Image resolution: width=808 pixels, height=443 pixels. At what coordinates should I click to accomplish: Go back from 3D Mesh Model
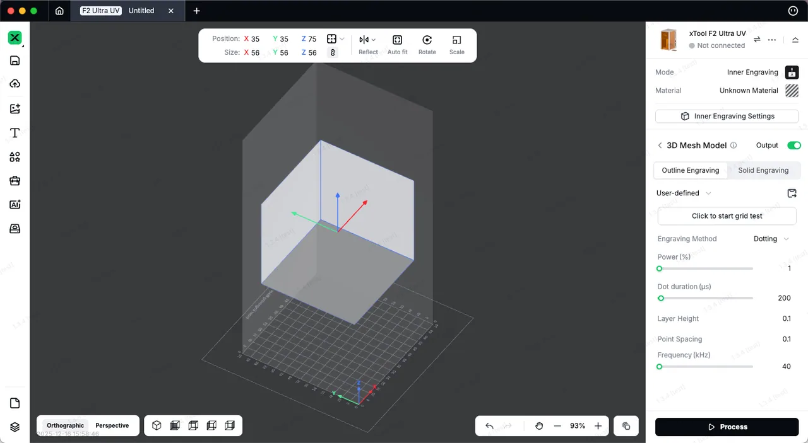pos(660,146)
